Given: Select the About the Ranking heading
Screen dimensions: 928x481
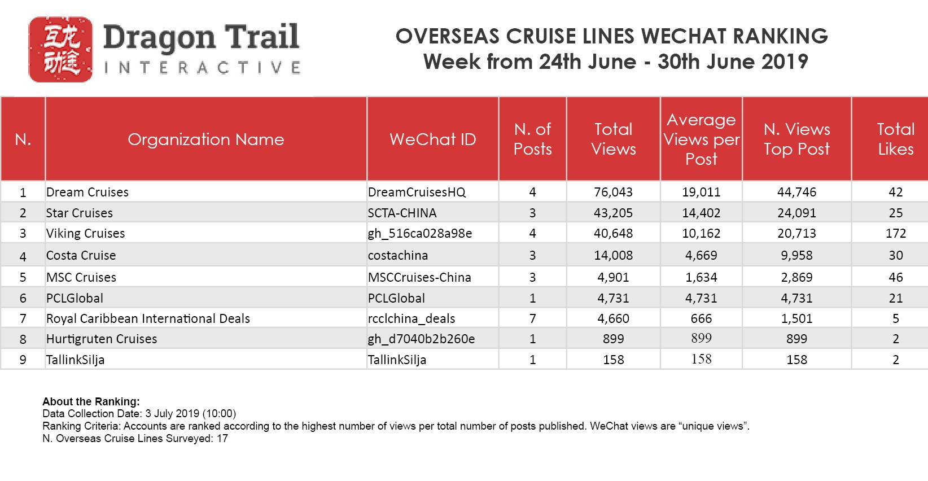Looking at the screenshot, I should pos(91,402).
